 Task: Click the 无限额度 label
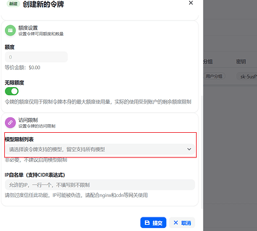pos(14,83)
